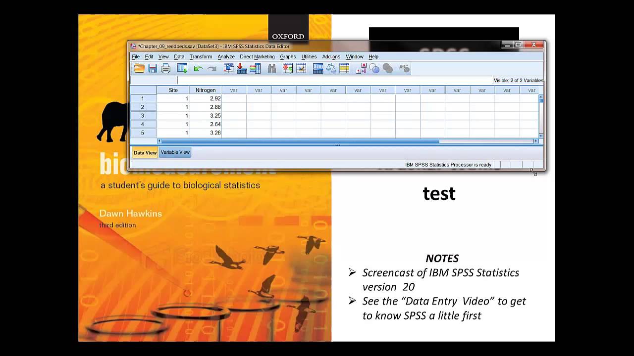Open the File menu
The height and width of the screenshot is (356, 634).
pos(136,57)
